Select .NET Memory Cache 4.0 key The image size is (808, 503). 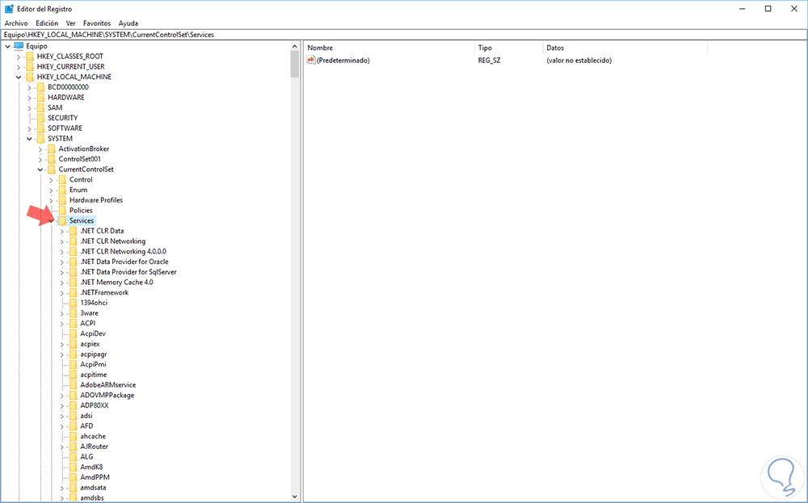coord(116,282)
